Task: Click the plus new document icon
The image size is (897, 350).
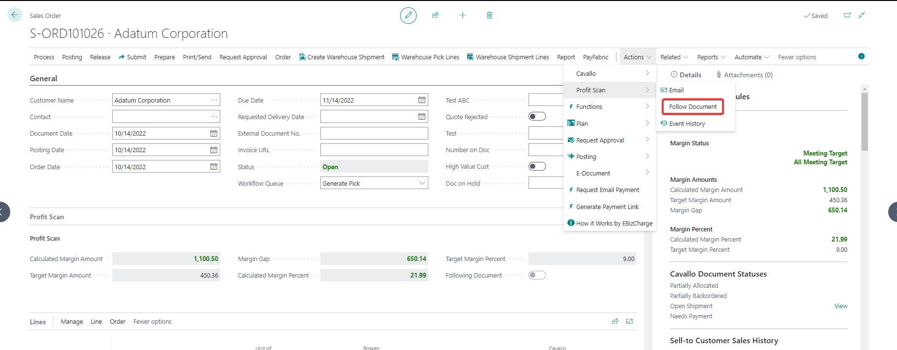Action: tap(462, 16)
